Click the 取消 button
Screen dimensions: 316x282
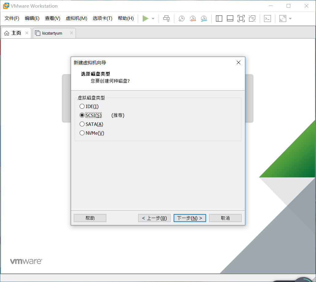(225, 218)
